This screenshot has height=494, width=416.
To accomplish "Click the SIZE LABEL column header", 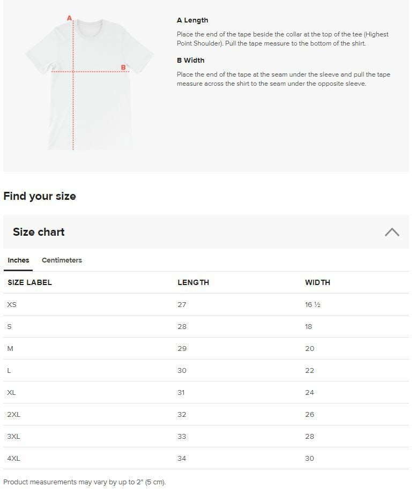I will 29,282.
